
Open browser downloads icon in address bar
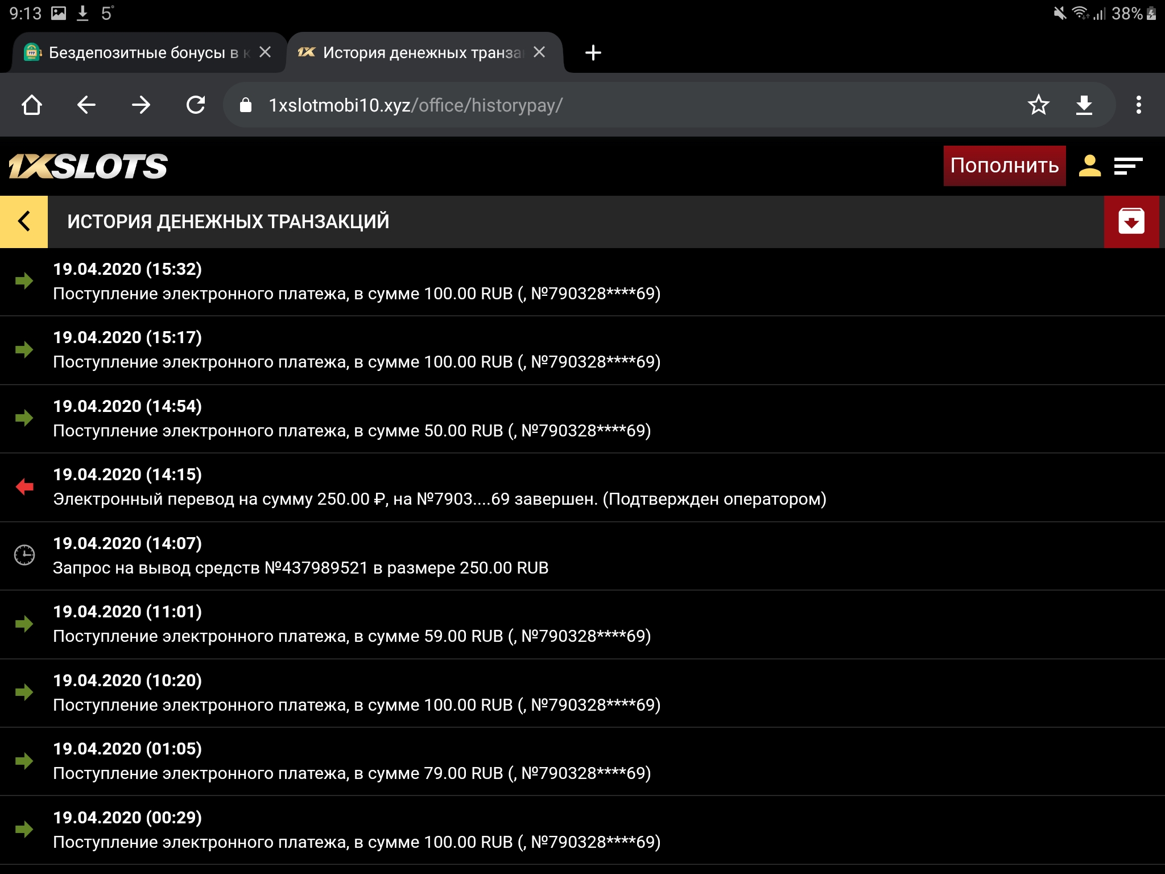coord(1084,105)
